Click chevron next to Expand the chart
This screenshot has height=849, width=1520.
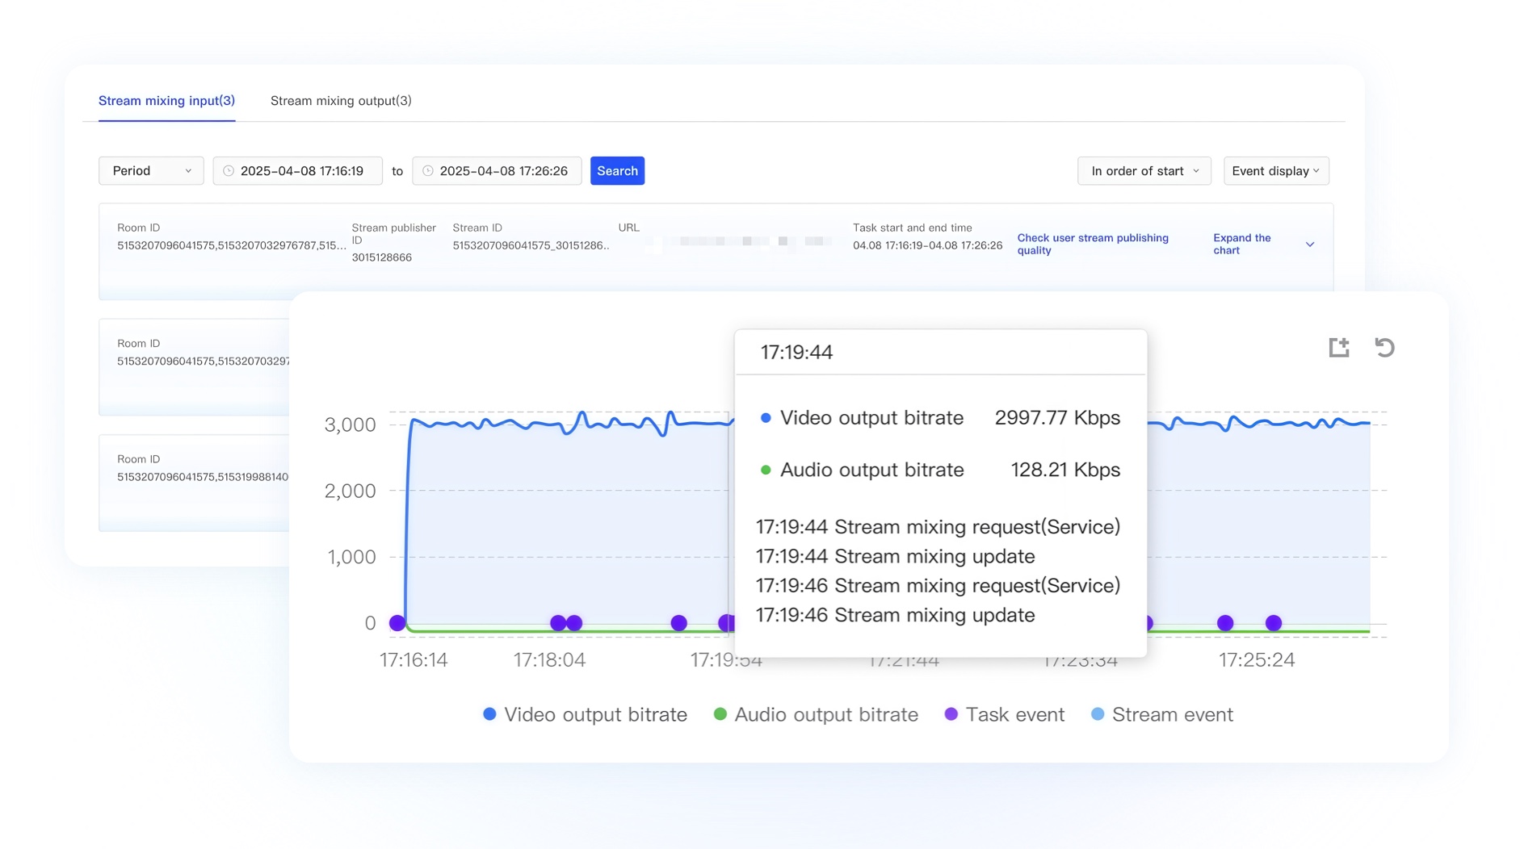coord(1309,245)
